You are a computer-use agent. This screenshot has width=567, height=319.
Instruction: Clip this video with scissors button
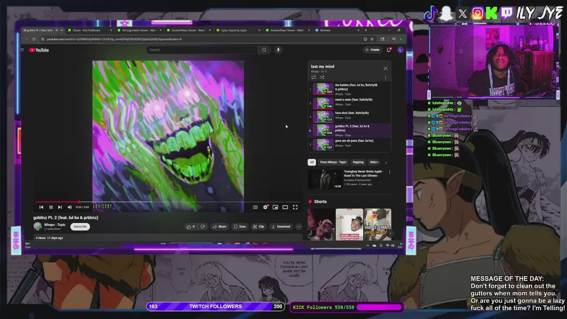(x=259, y=226)
